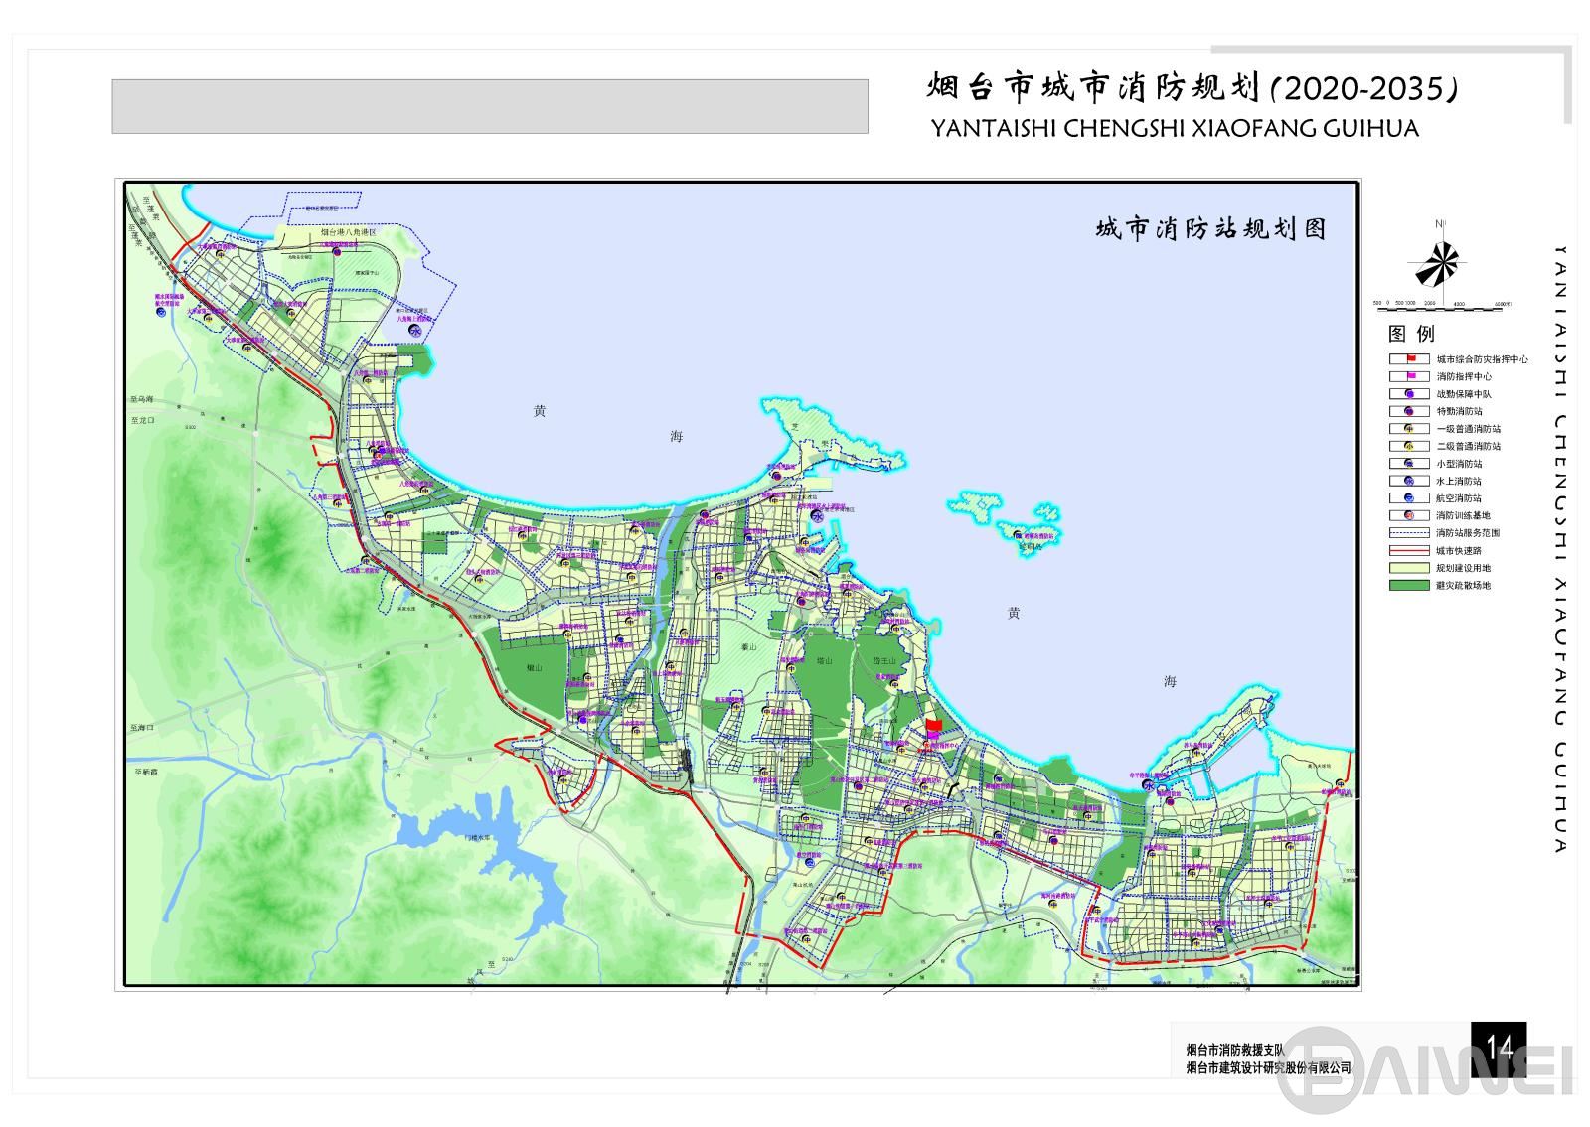Select the 特勤消防站 legend symbol
The height and width of the screenshot is (1127, 1590).
point(1409,411)
